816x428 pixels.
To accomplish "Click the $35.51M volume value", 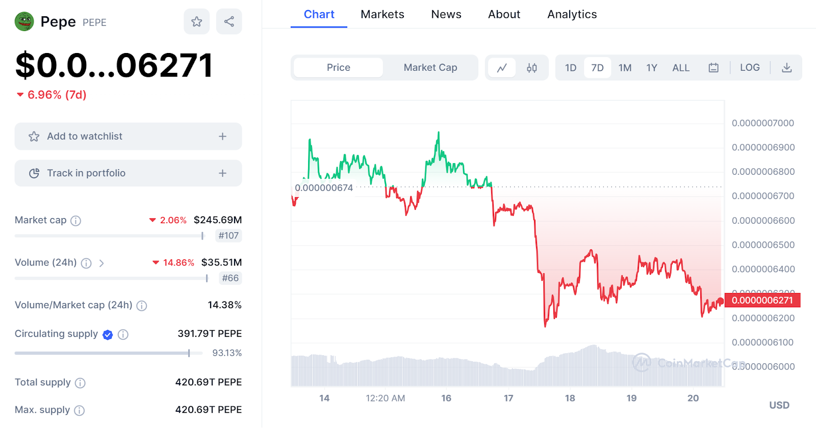I will (221, 262).
